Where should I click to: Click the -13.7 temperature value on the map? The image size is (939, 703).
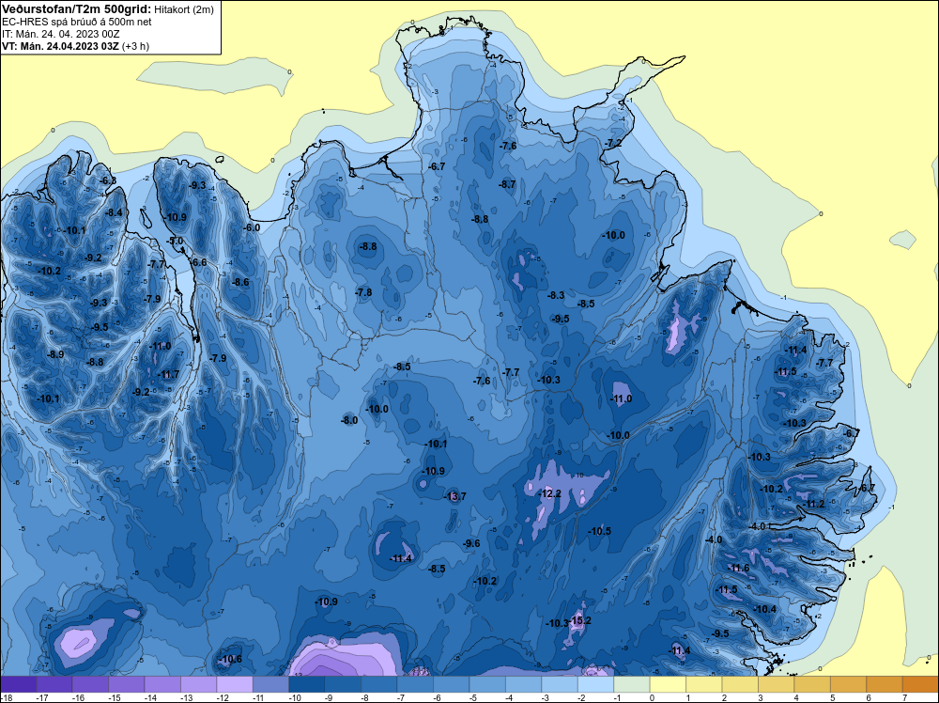(455, 496)
